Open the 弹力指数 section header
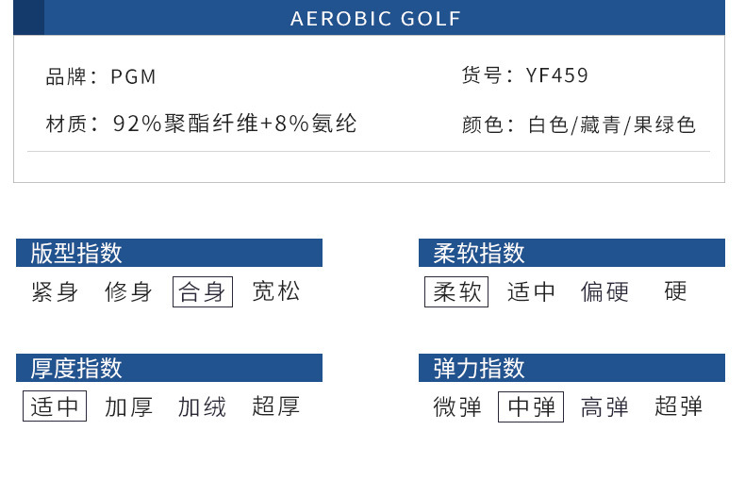This screenshot has height=497, width=745. tap(571, 368)
